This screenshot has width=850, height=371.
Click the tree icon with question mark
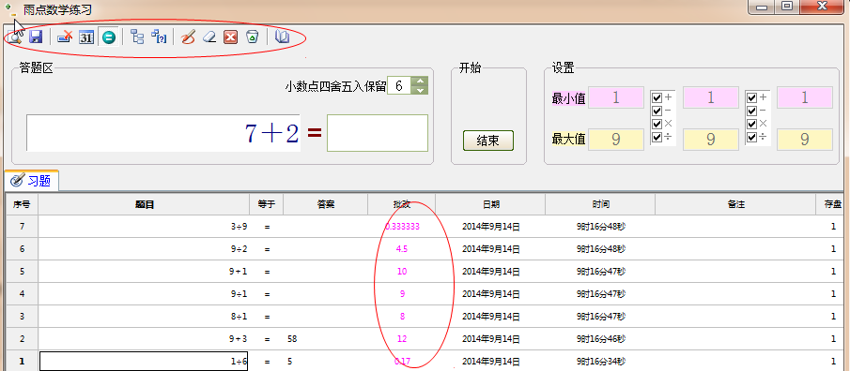[159, 37]
